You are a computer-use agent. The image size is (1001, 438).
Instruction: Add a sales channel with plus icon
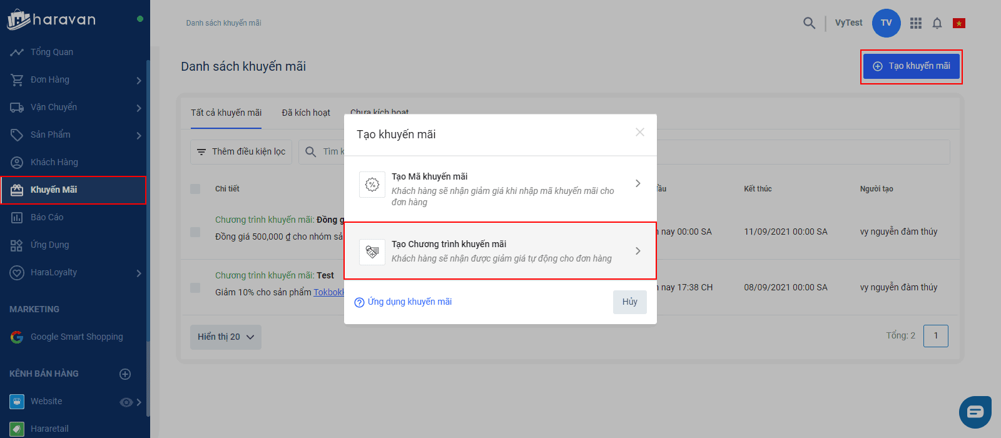(x=125, y=374)
